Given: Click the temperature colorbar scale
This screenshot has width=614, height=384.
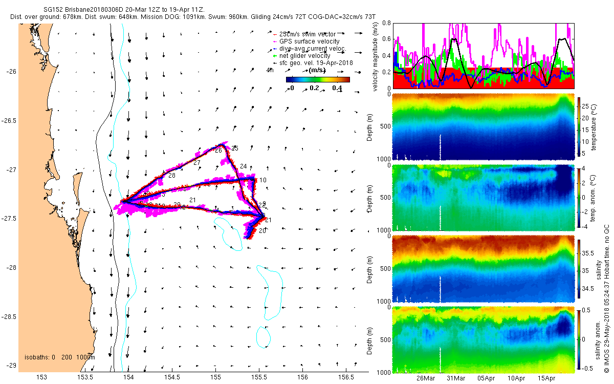Looking at the screenshot, I should (x=579, y=127).
